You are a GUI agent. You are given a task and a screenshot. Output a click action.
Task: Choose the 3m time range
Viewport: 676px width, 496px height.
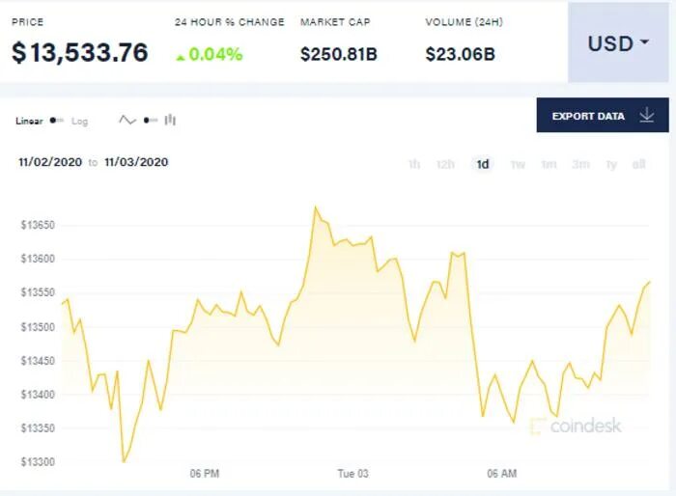pyautogui.click(x=580, y=164)
